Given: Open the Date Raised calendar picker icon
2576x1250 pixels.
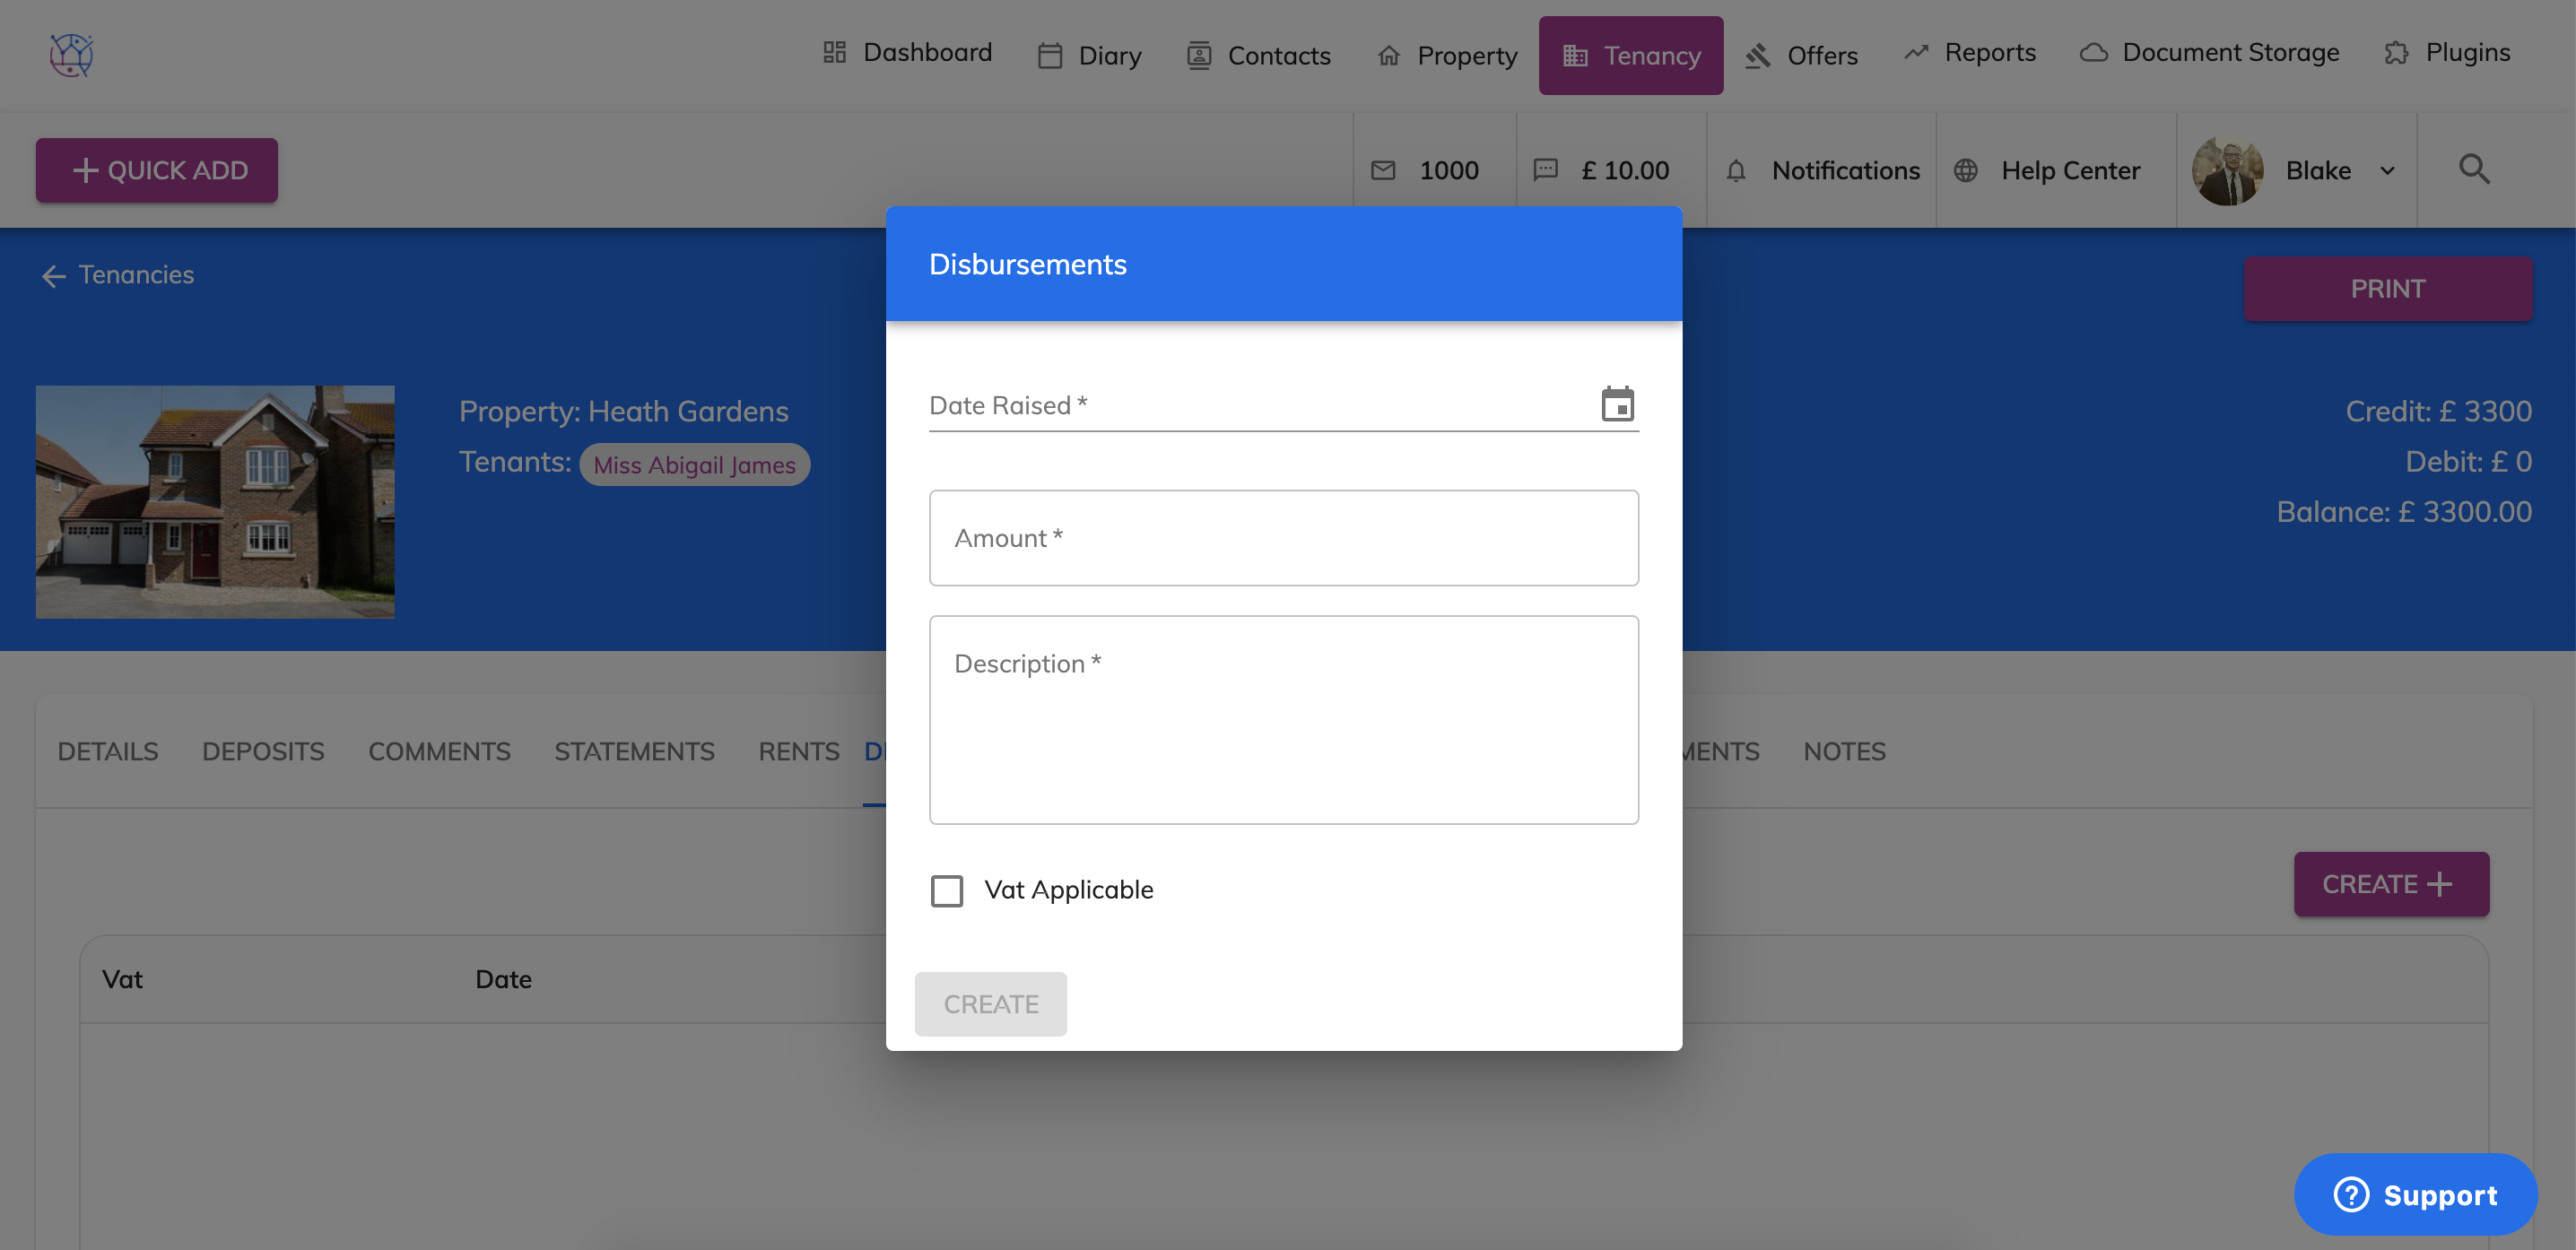Looking at the screenshot, I should click(x=1617, y=404).
